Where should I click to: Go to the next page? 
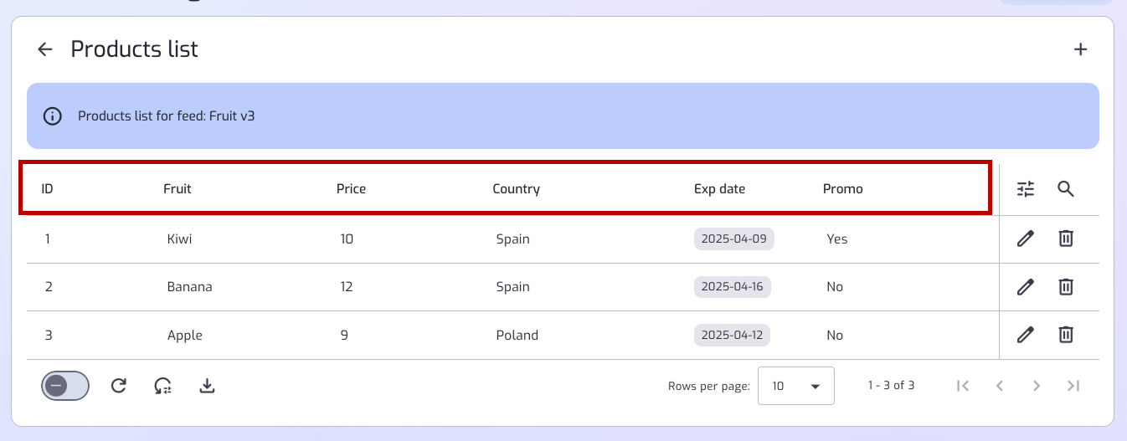pos(1037,386)
